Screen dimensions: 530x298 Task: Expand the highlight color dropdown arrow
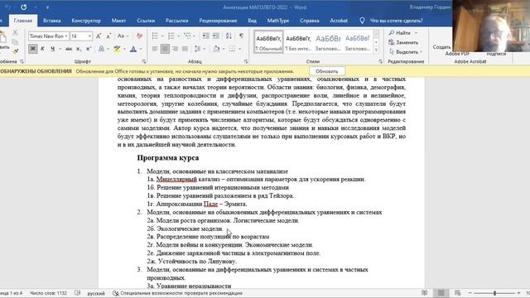124,50
